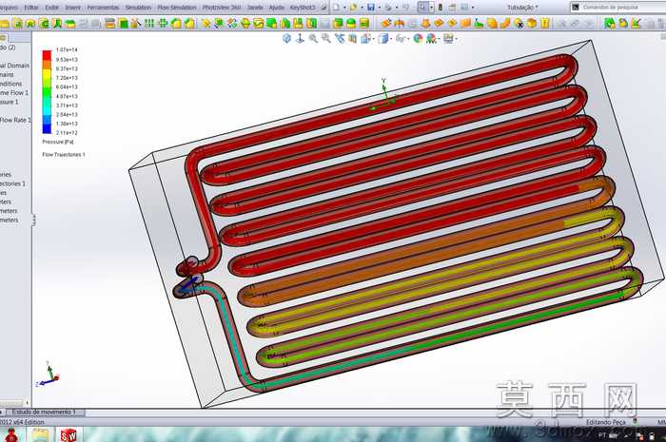Click the Save diskette icon
The height and width of the screenshot is (442, 666).
coord(371,8)
